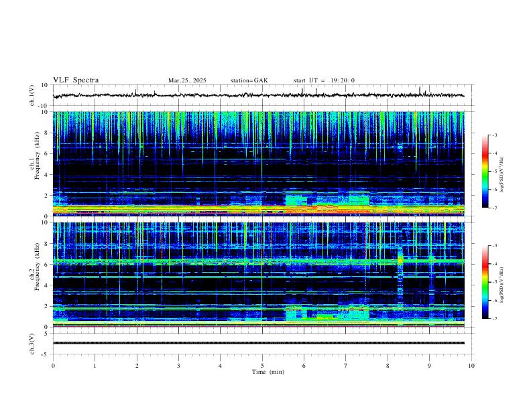
Task: Click the "-6" label on ch.2 color bar
Action: [494, 300]
